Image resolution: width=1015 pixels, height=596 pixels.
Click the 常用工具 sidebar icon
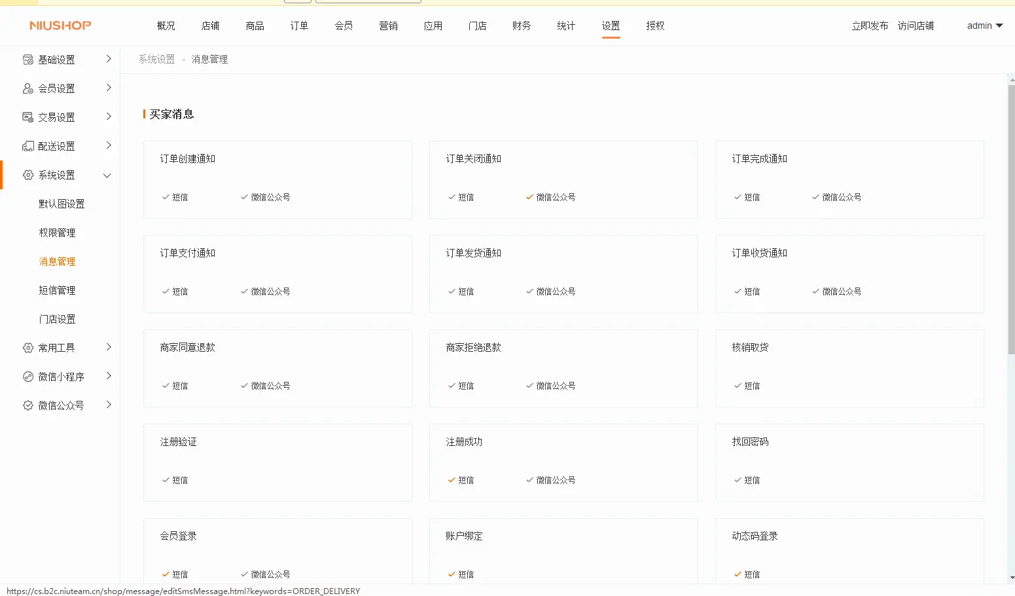[x=28, y=348]
